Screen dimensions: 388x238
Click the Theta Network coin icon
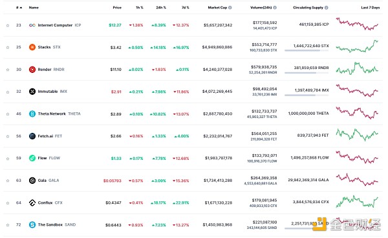pos(32,114)
